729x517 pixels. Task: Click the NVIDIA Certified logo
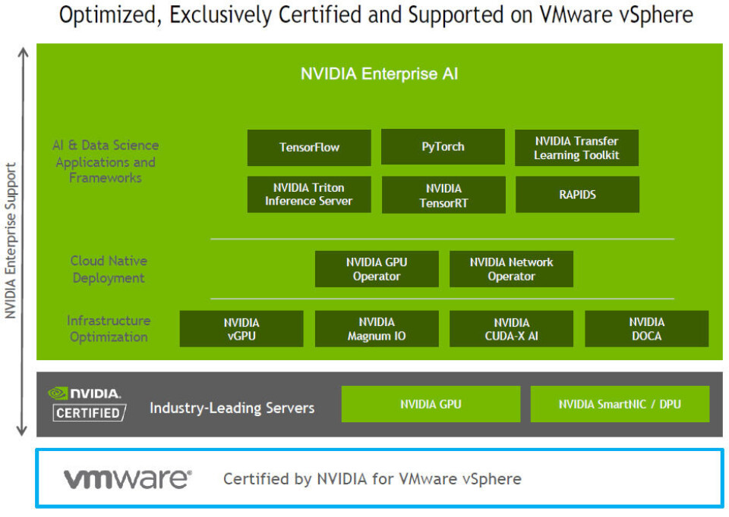click(87, 404)
